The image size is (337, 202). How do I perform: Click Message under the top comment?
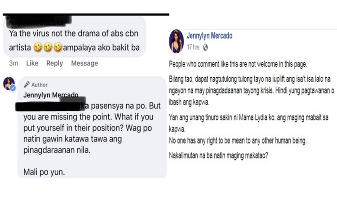[84, 63]
